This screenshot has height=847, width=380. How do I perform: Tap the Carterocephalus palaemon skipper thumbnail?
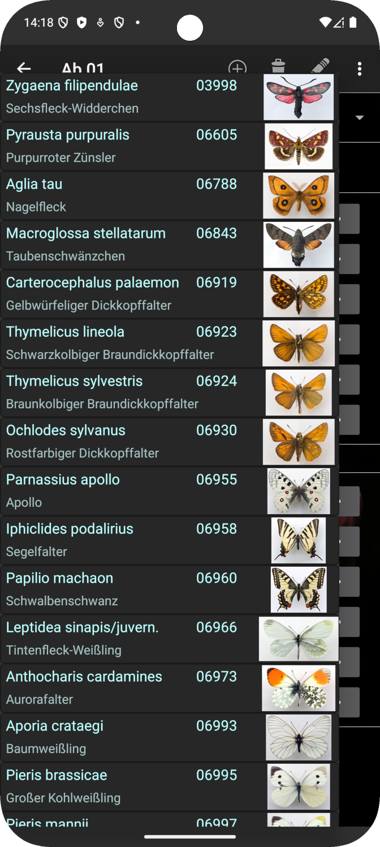tap(299, 294)
